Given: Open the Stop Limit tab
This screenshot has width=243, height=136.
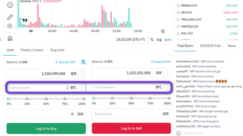Looking at the screenshot, I should pyautogui.click(x=57, y=50).
